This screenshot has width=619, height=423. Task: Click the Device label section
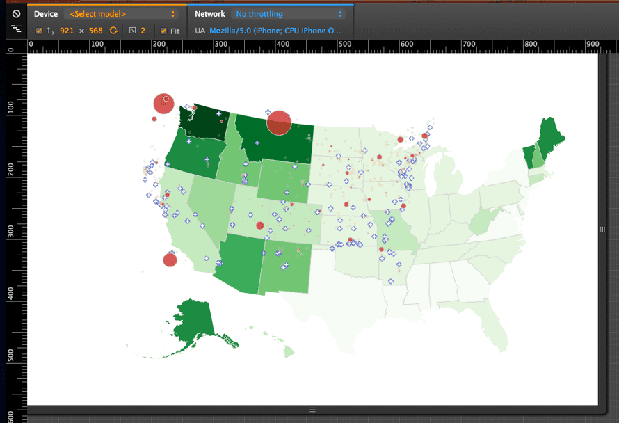(x=46, y=13)
